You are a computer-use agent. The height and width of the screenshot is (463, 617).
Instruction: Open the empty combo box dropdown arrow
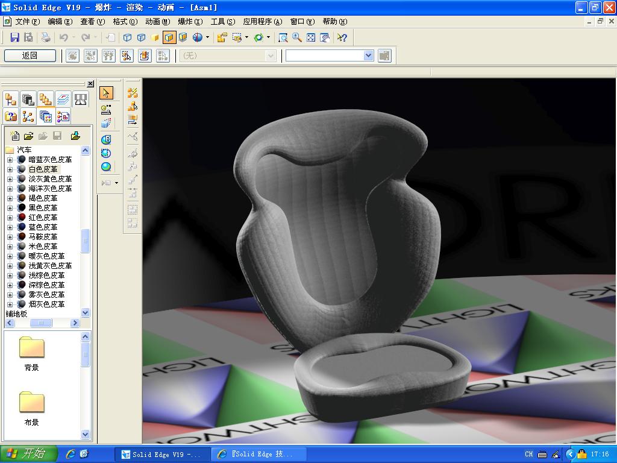coord(368,55)
